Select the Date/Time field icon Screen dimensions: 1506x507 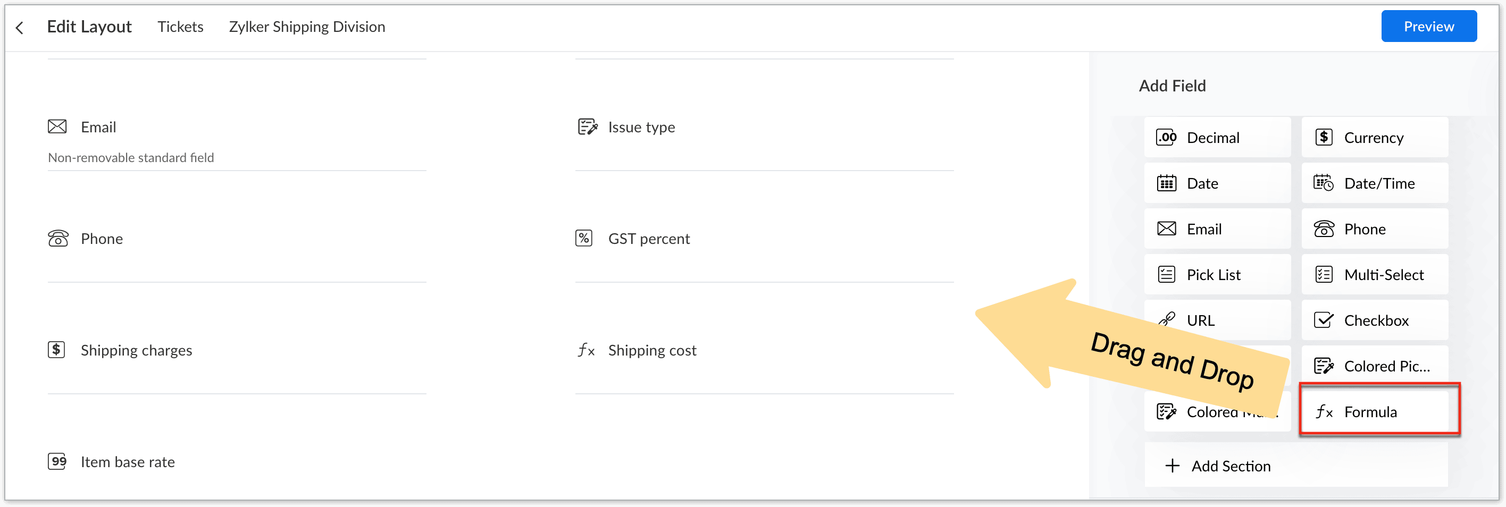click(1324, 183)
